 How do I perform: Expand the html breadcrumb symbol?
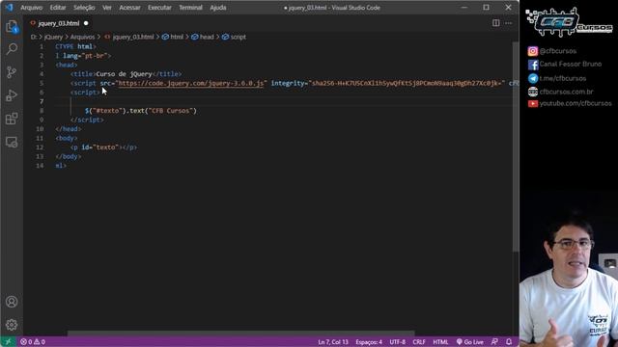pyautogui.click(x=177, y=37)
